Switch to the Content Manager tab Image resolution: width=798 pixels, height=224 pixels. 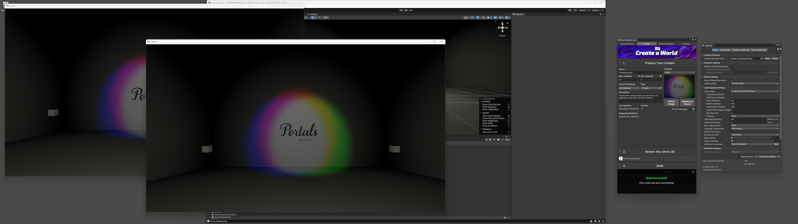click(x=666, y=44)
